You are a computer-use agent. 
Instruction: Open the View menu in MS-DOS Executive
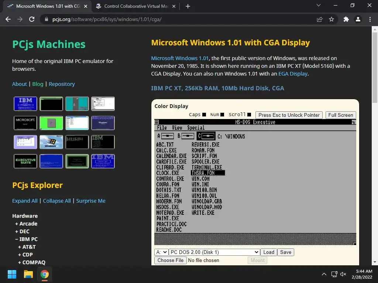click(x=177, y=128)
